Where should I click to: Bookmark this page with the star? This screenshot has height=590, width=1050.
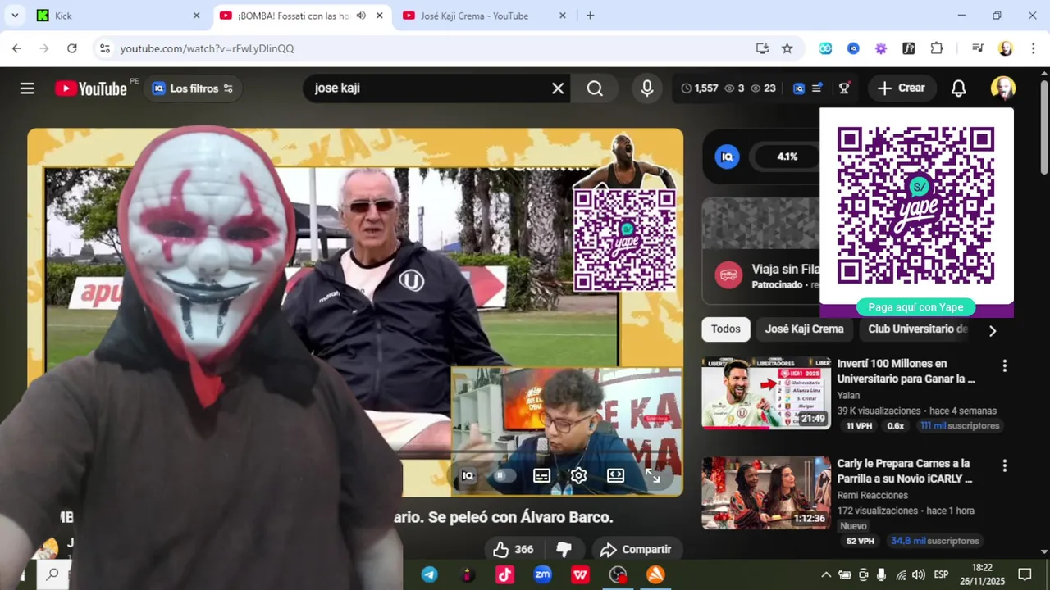[787, 48]
